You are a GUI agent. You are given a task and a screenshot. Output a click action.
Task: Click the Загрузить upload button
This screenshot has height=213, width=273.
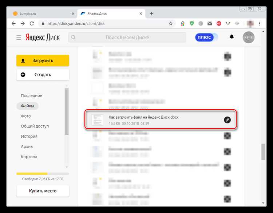pyautogui.click(x=43, y=60)
